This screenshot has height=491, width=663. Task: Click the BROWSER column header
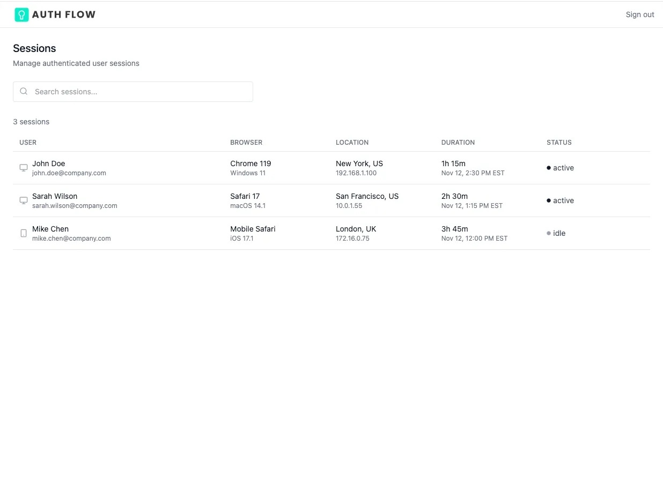pos(246,143)
